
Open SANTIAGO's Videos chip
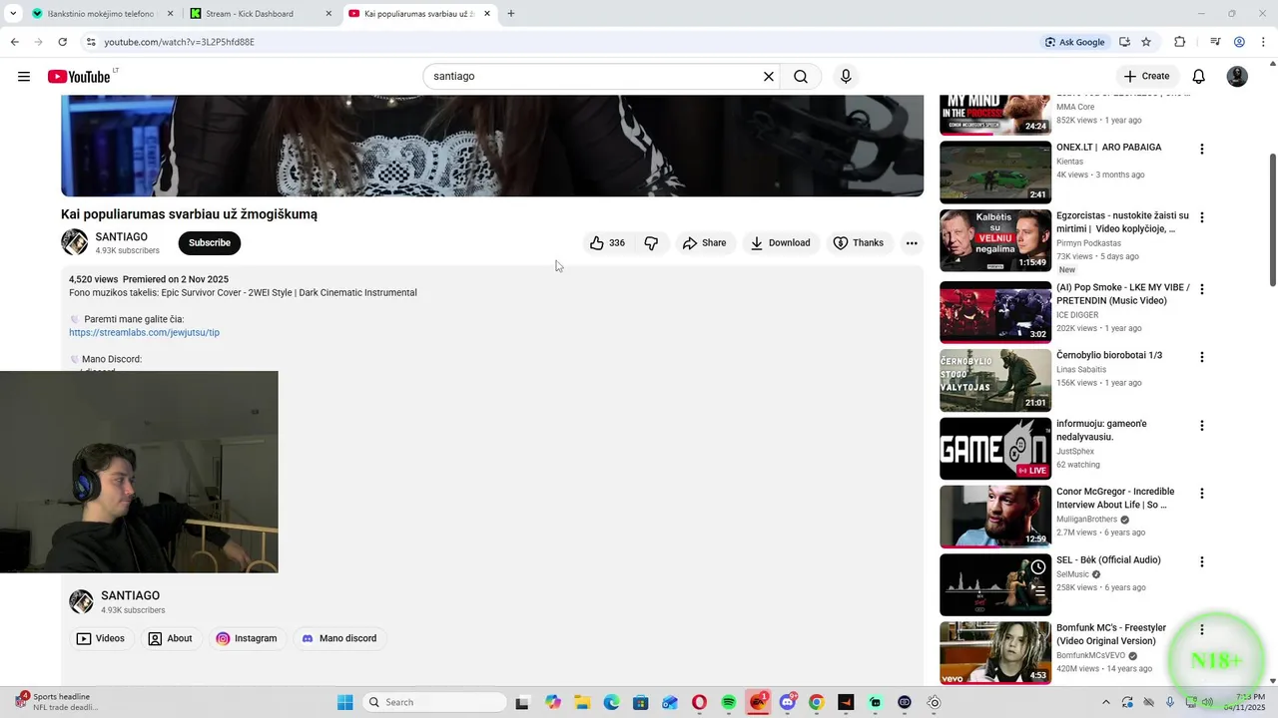coord(101,639)
